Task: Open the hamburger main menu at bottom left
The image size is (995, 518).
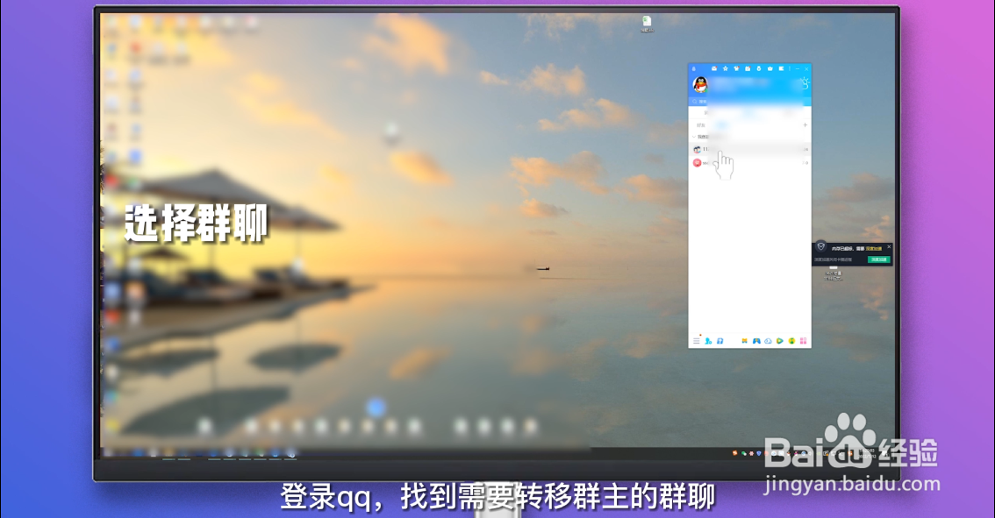Action: click(697, 341)
